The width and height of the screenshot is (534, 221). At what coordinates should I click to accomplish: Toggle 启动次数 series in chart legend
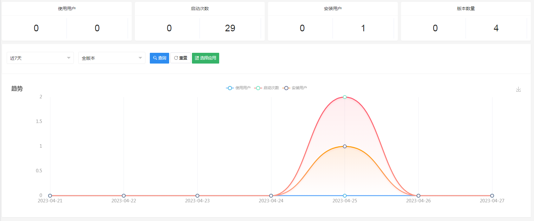pos(266,88)
